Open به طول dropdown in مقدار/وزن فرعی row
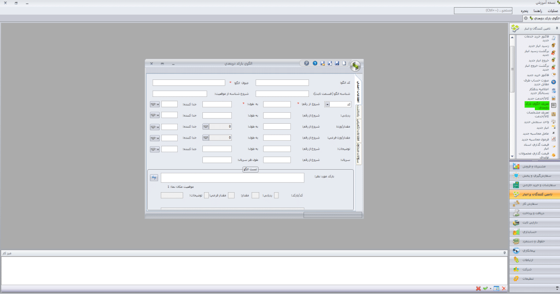The height and width of the screenshot is (294, 560). (x=206, y=138)
